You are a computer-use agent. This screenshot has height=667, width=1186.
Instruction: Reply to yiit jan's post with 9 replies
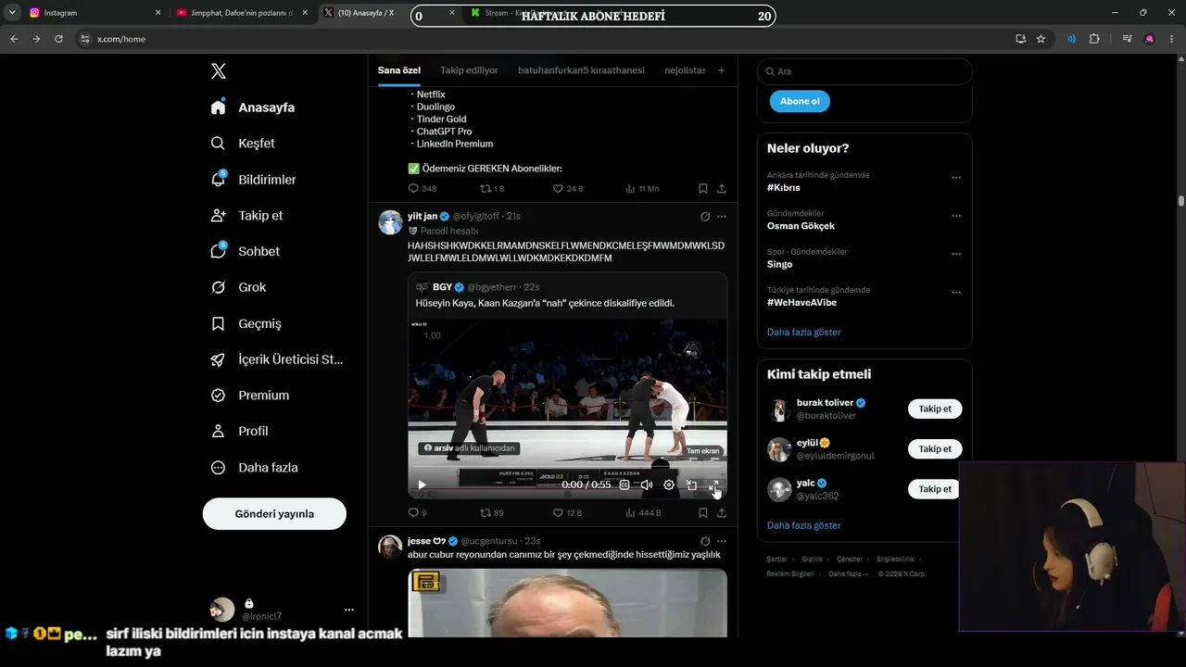pos(418,512)
